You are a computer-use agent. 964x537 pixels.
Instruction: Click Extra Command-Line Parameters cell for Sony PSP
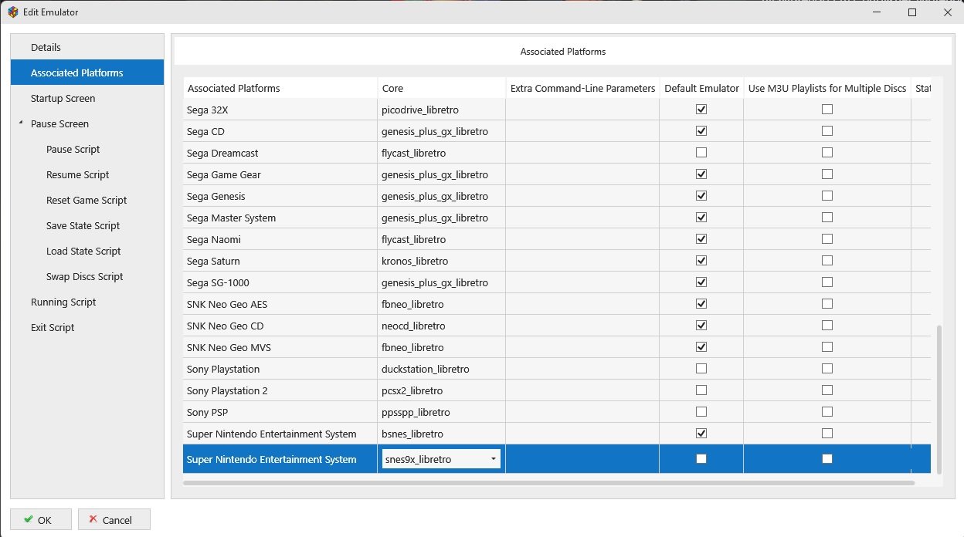pos(582,412)
